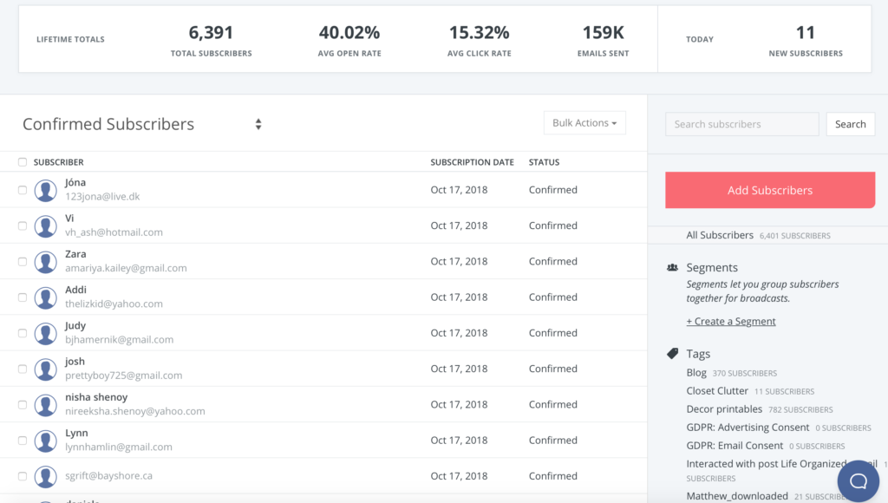Check the checkbox next to Judy
This screenshot has width=888, height=503.
[23, 331]
